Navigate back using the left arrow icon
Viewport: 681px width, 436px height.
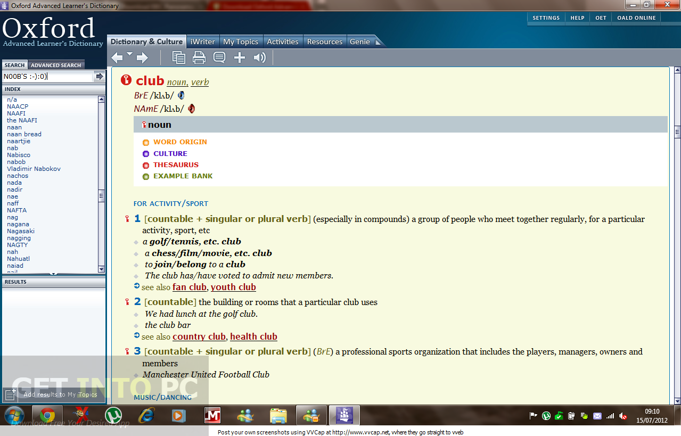click(116, 57)
